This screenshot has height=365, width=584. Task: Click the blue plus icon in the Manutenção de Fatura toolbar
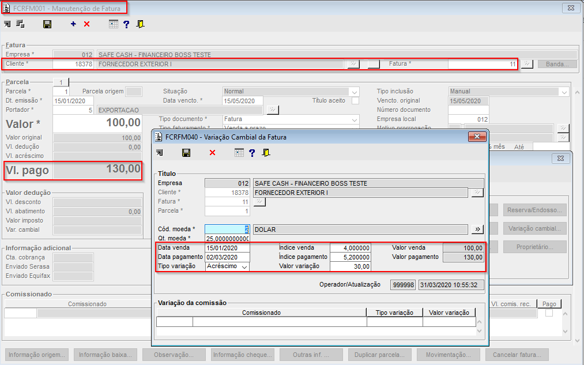(73, 24)
